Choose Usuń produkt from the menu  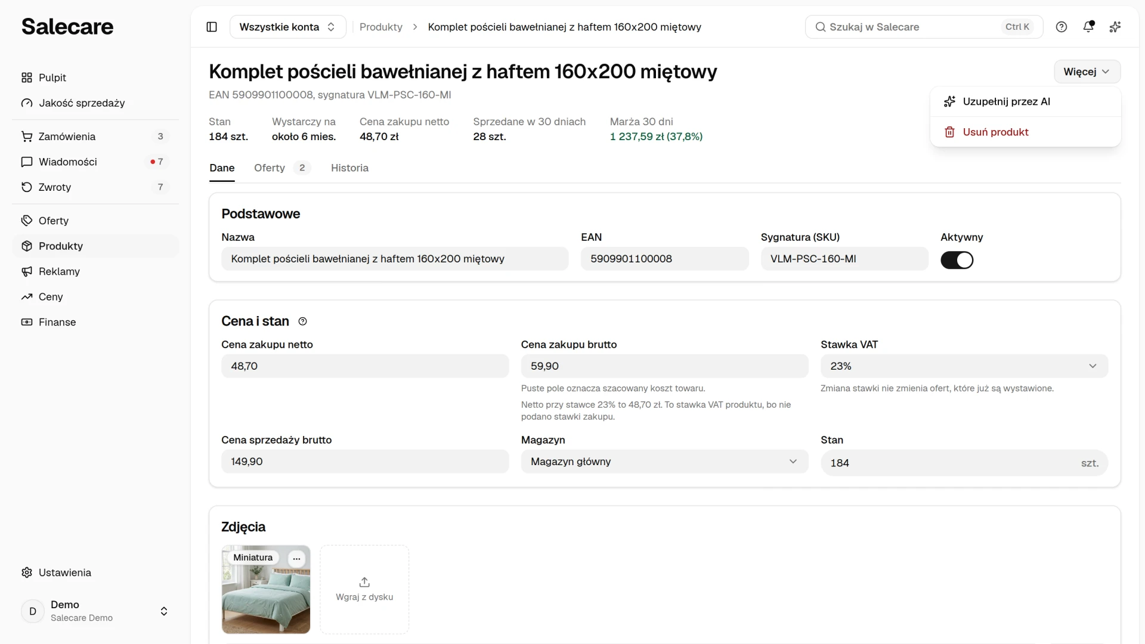coord(1025,132)
